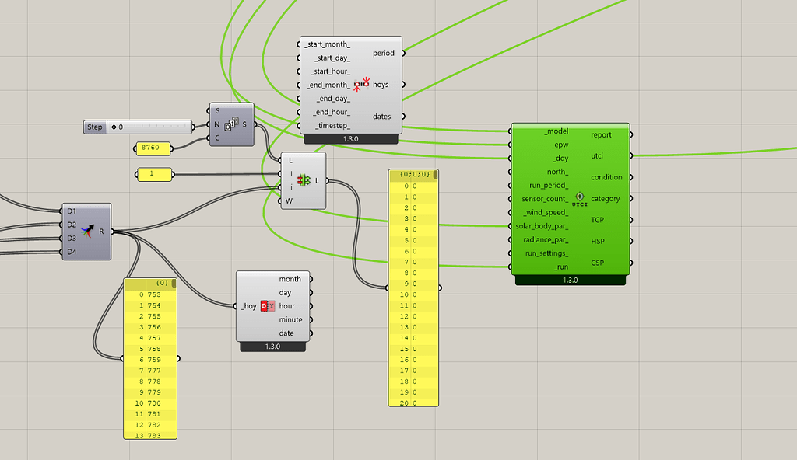Click the hoys output
The height and width of the screenshot is (460, 797).
[380, 84]
